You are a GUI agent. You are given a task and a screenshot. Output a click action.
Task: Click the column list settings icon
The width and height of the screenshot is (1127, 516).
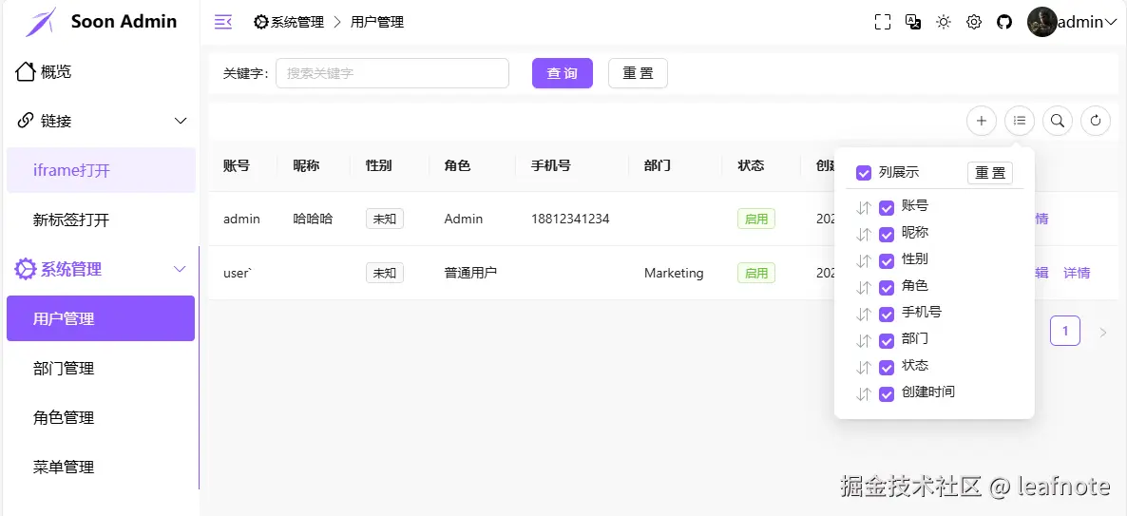[x=1020, y=121]
